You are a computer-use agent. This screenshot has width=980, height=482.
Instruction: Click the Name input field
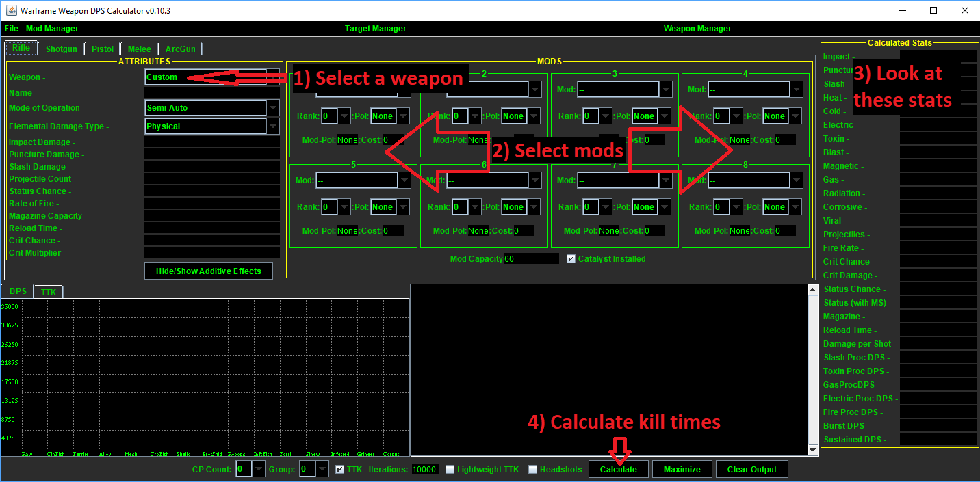point(212,93)
